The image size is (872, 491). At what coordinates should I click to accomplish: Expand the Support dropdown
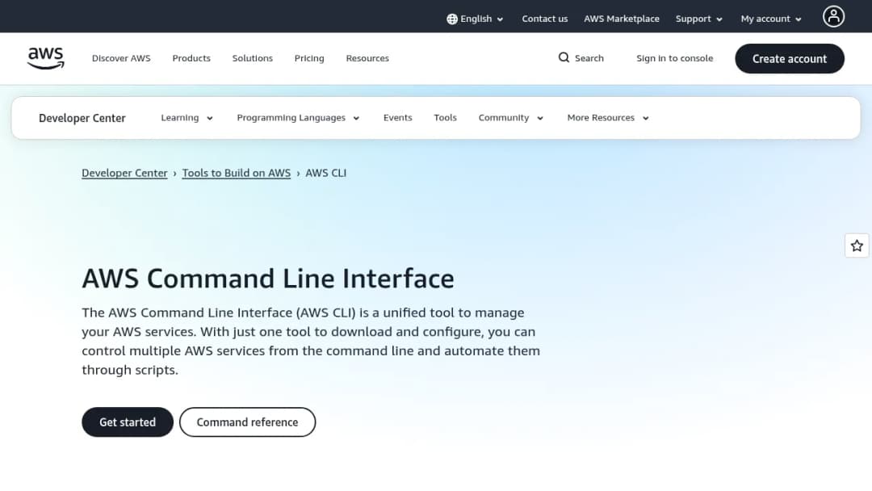point(698,19)
